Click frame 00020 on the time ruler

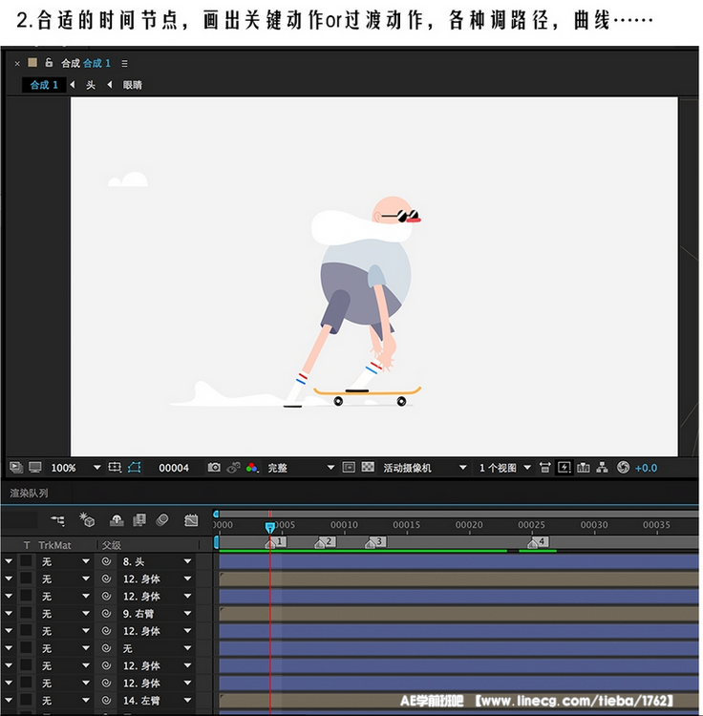click(469, 525)
